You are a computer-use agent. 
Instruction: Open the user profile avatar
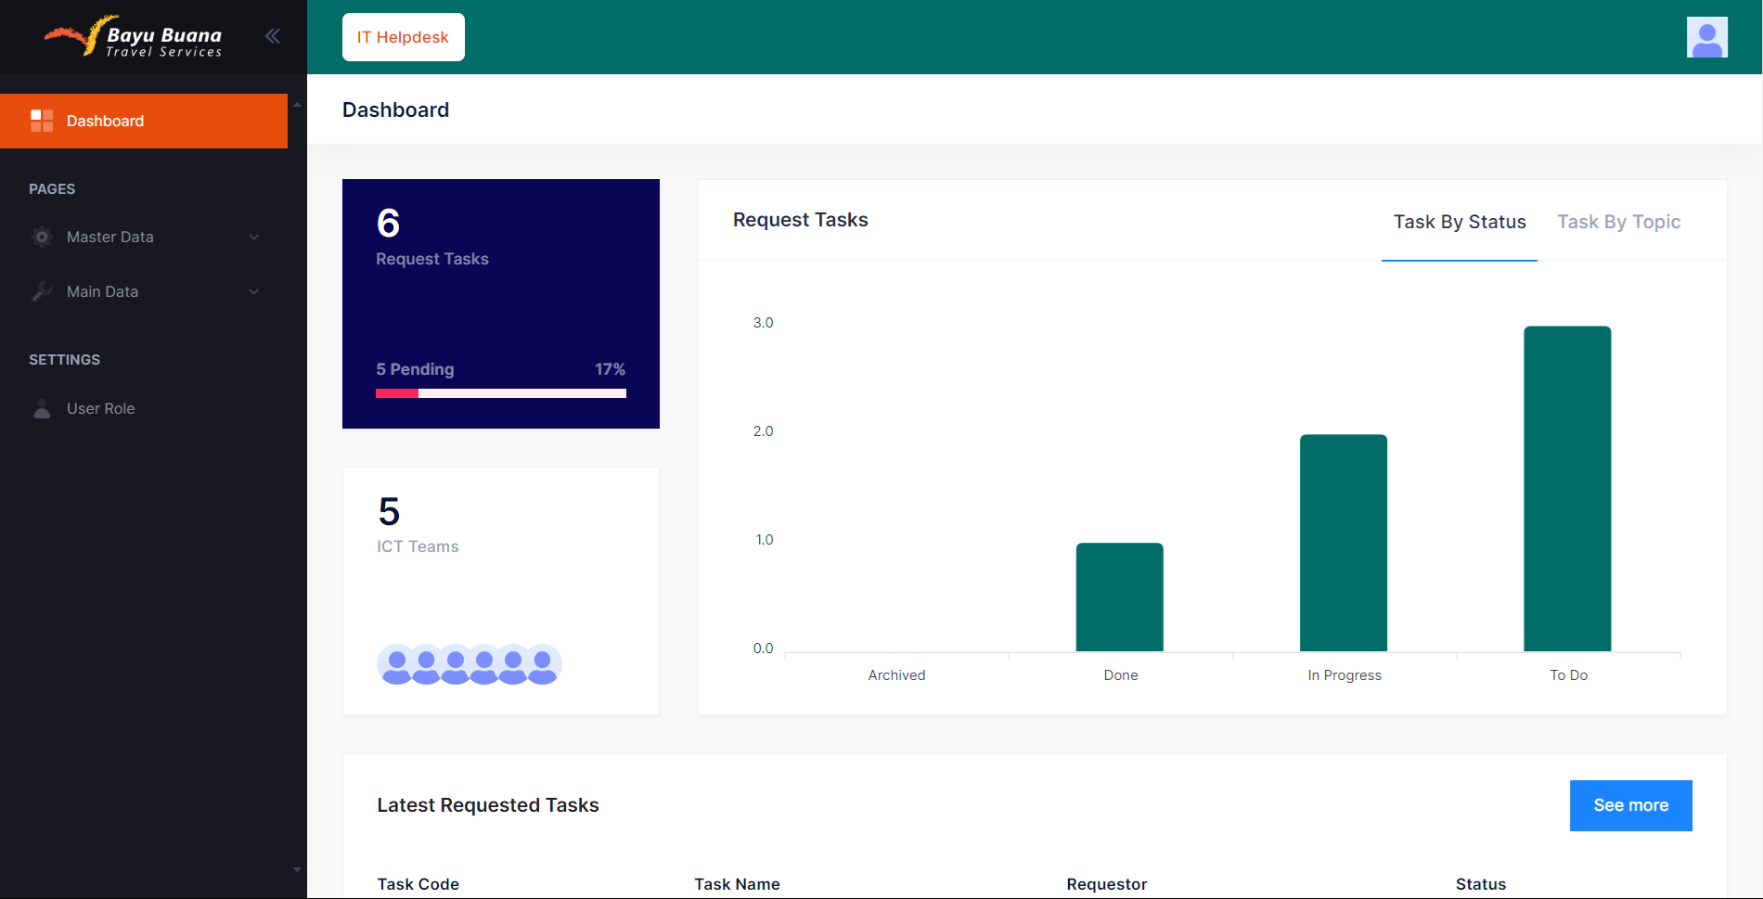[1706, 37]
